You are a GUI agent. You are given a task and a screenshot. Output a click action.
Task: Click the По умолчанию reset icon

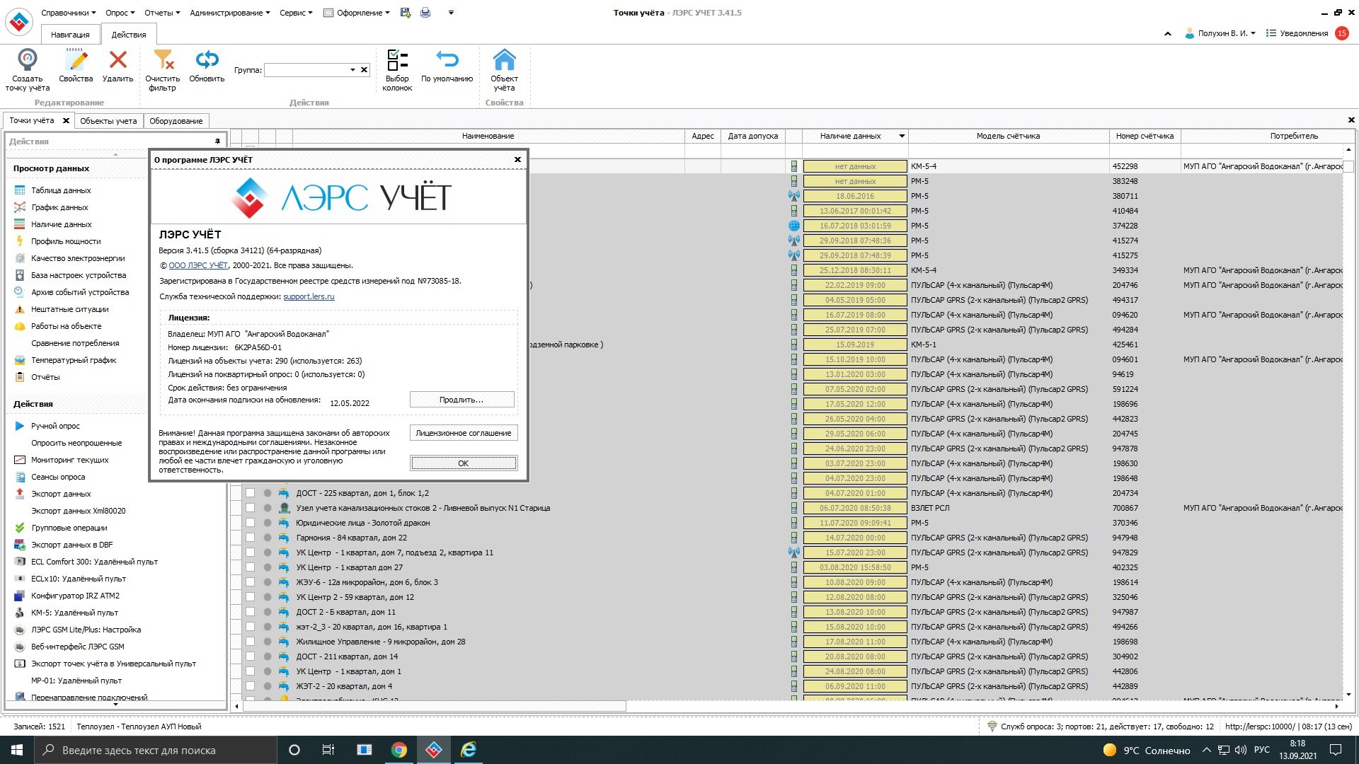click(447, 59)
